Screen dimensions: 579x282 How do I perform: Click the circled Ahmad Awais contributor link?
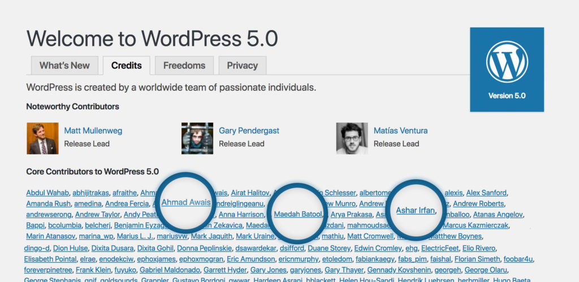(x=186, y=202)
